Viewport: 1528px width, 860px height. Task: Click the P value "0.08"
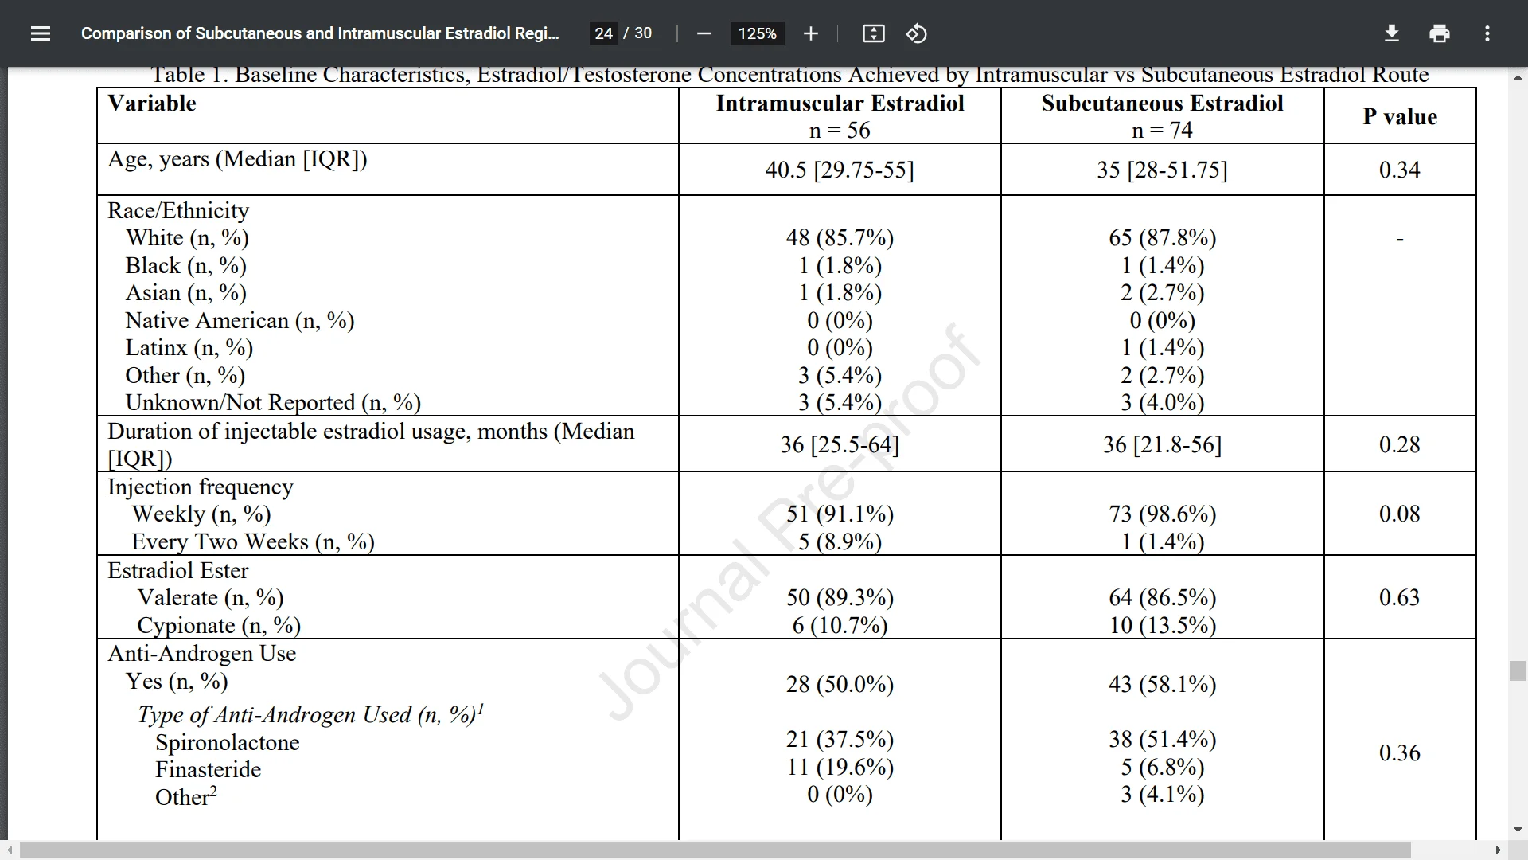[1400, 514]
